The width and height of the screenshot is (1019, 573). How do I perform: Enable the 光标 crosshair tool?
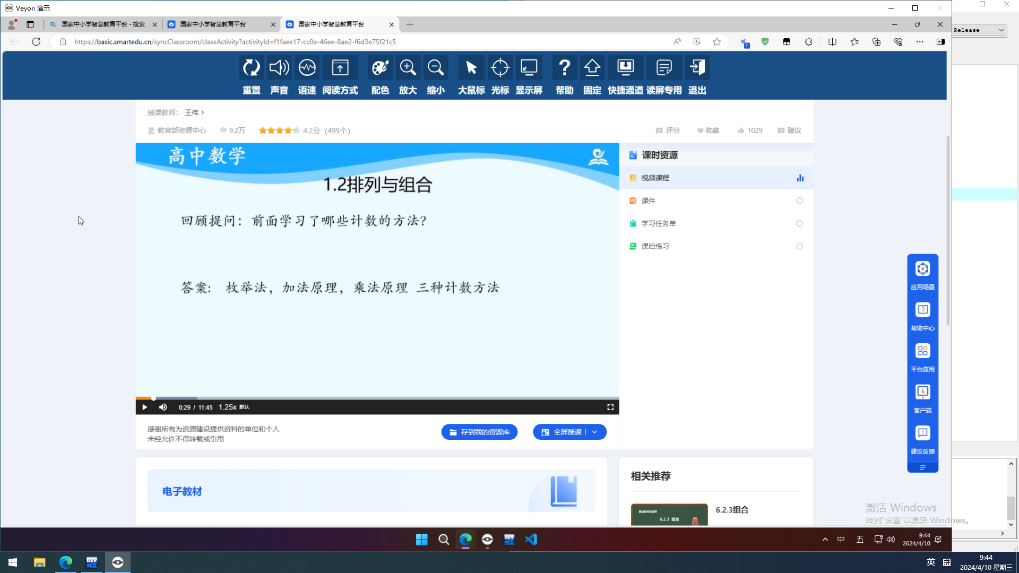pyautogui.click(x=500, y=68)
